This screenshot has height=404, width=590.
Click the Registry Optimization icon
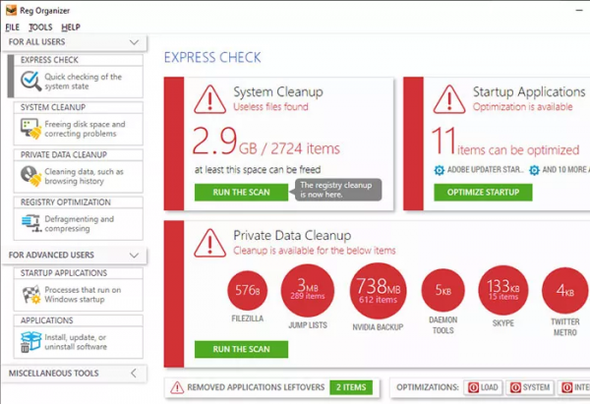coord(30,224)
